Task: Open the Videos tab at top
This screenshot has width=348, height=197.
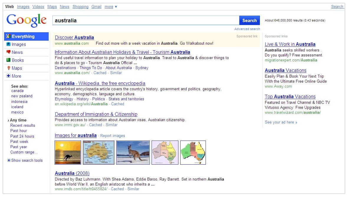Action: 38,6
